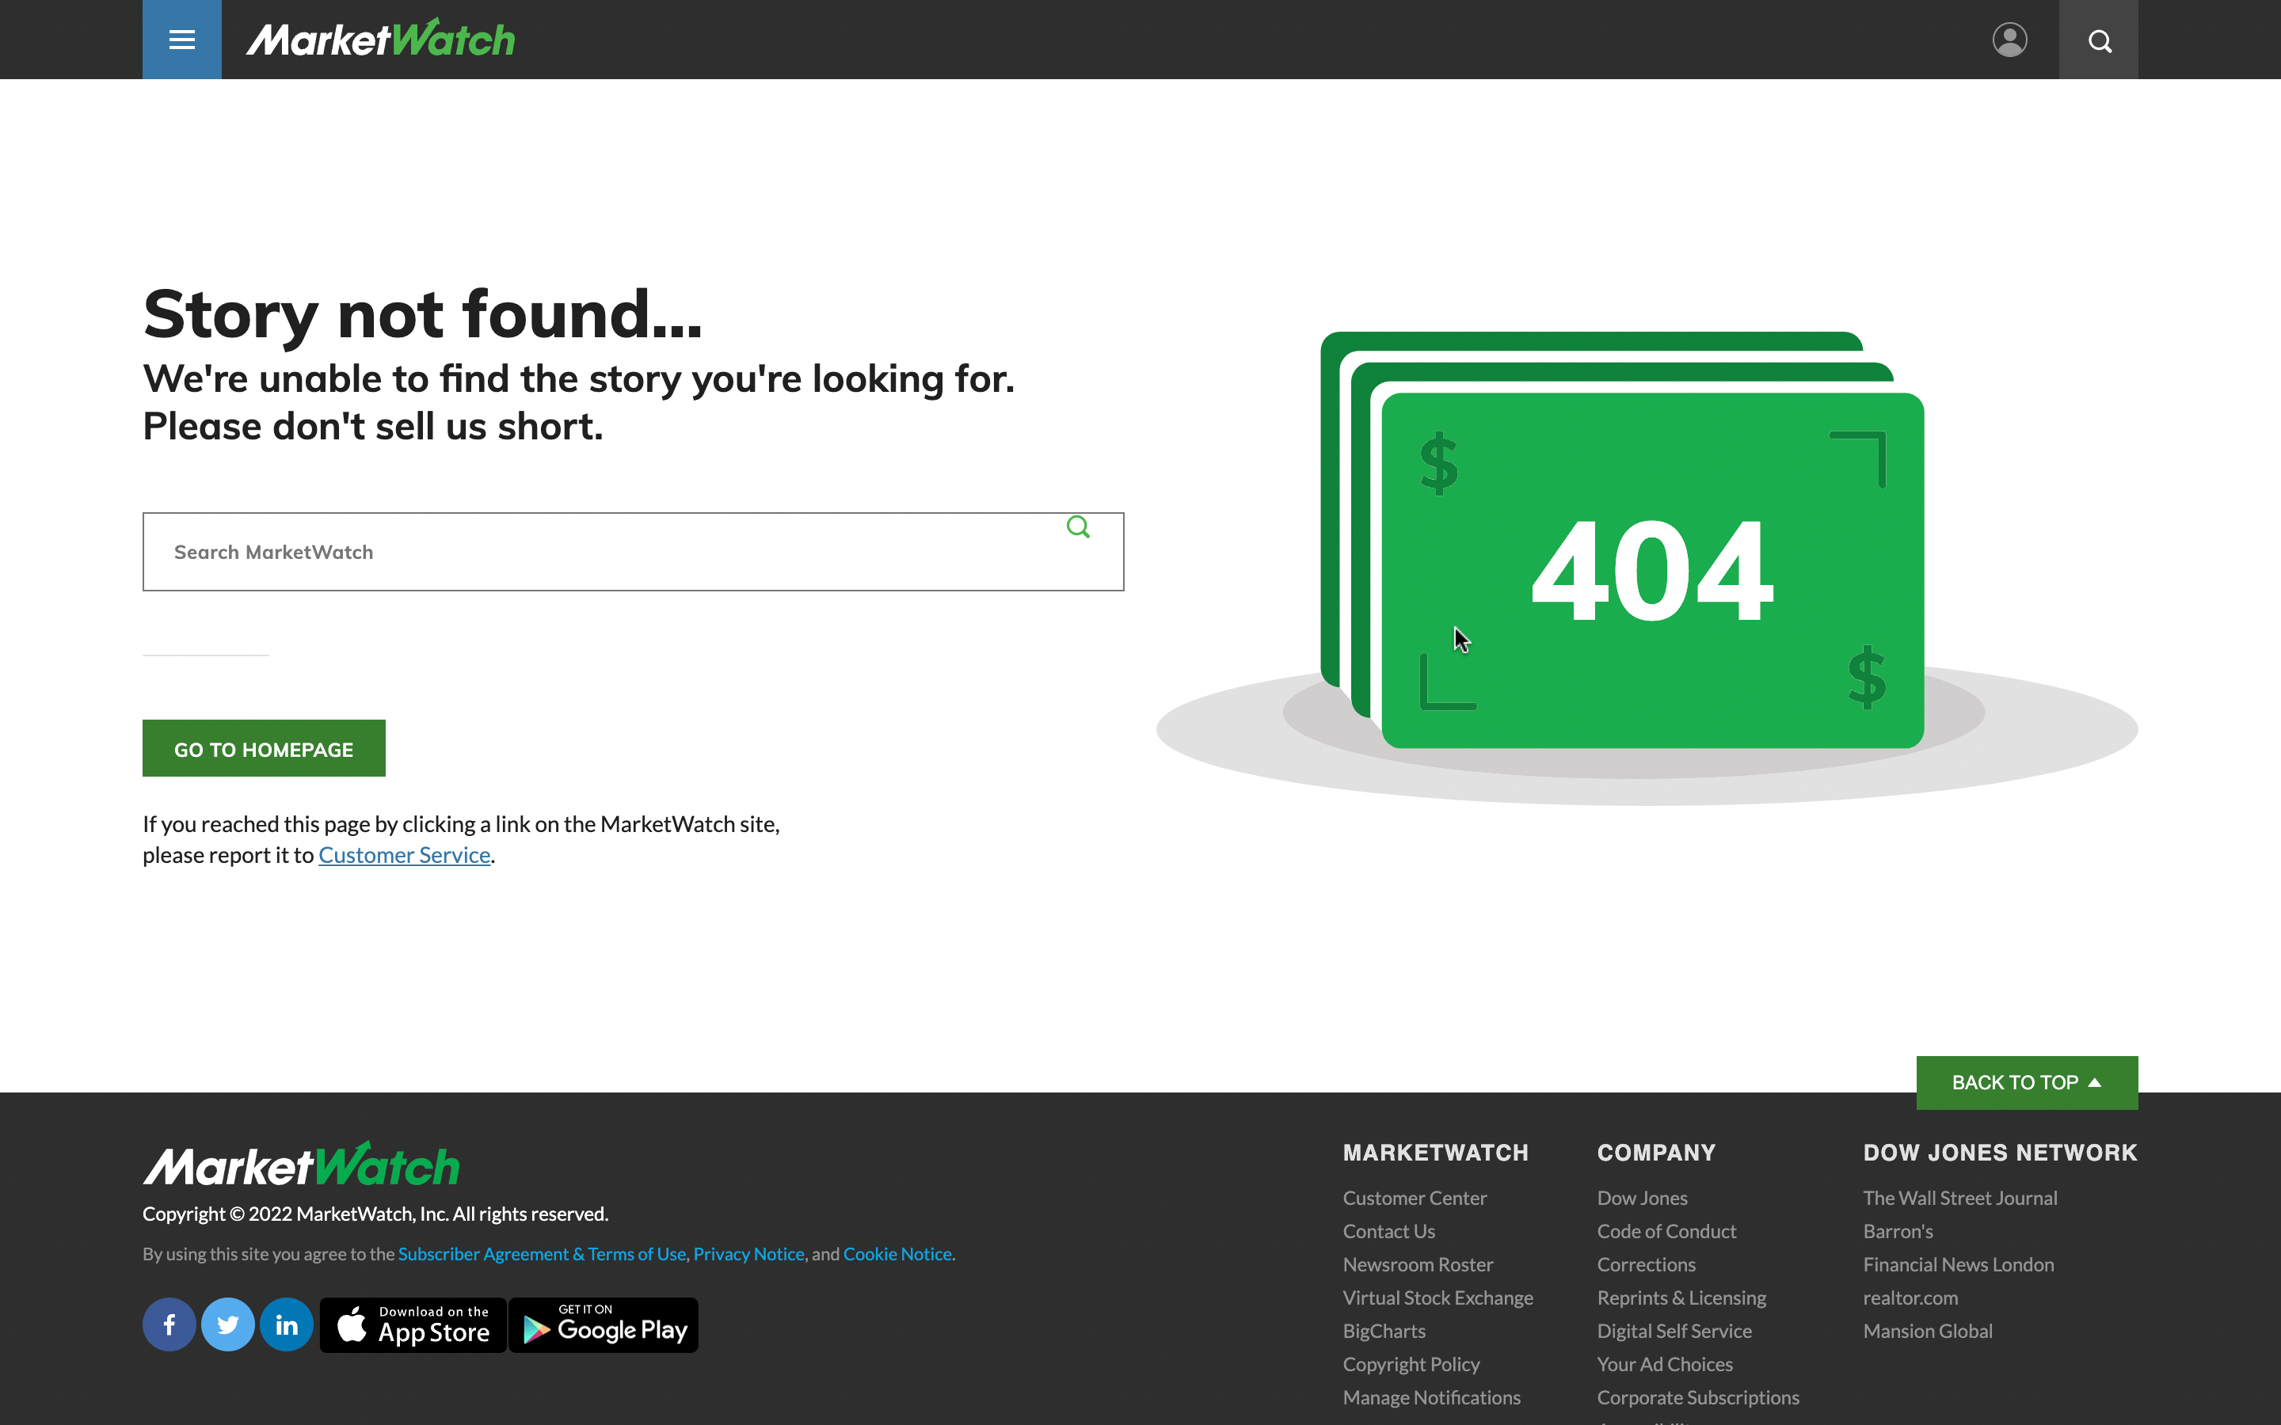Open Subscriber Agreement & Terms of Use

pos(542,1253)
